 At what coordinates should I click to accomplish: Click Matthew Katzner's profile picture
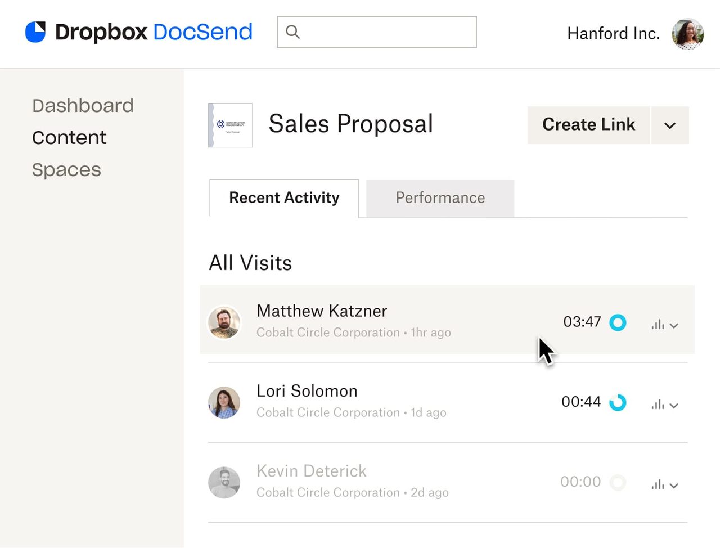coord(224,322)
